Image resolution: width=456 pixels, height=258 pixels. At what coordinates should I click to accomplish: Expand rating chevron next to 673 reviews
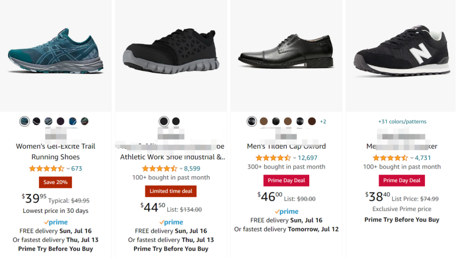point(68,169)
